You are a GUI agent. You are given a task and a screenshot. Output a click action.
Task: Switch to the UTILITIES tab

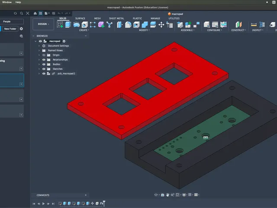(174, 18)
